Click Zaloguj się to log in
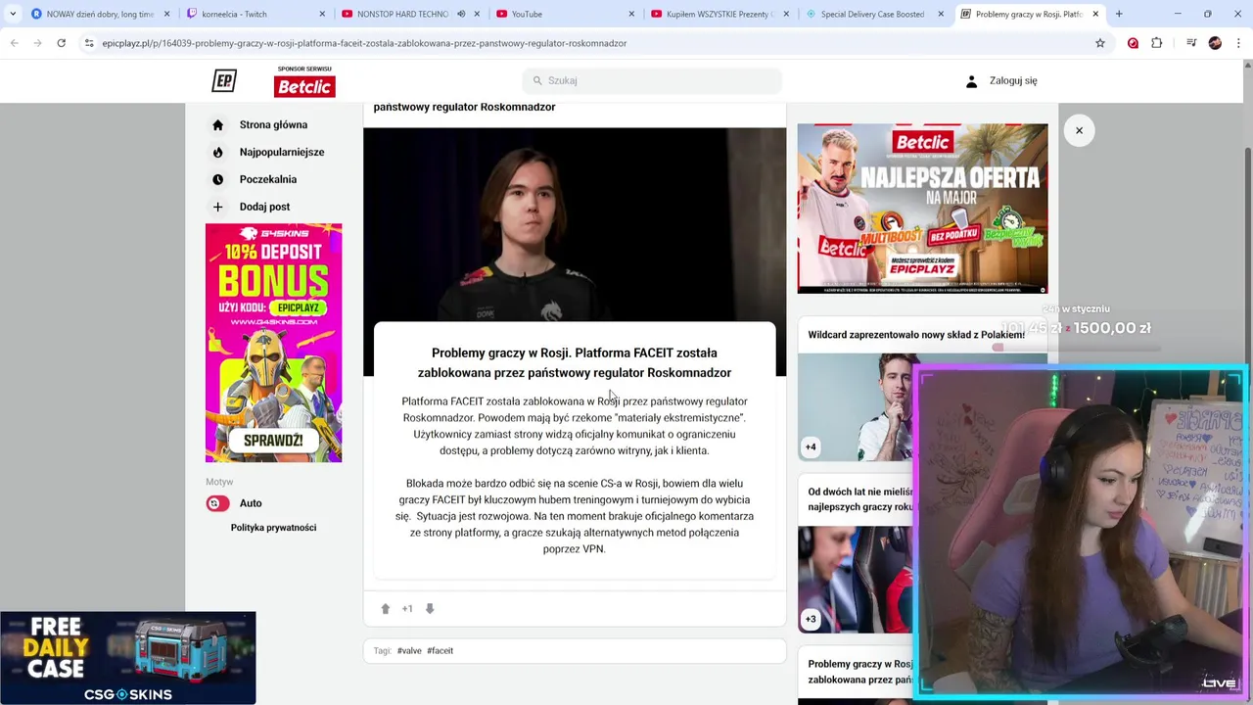 [x=1013, y=81]
